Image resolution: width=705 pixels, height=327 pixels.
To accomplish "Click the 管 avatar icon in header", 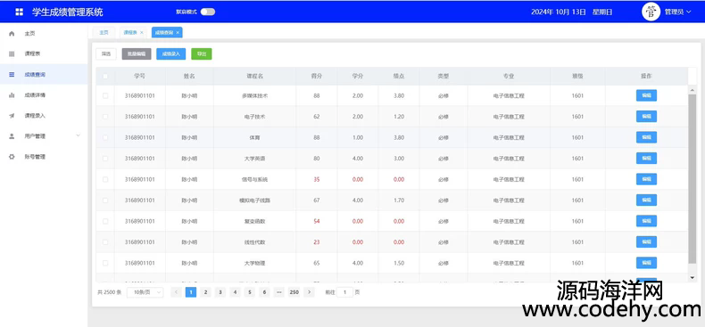I will [x=651, y=12].
